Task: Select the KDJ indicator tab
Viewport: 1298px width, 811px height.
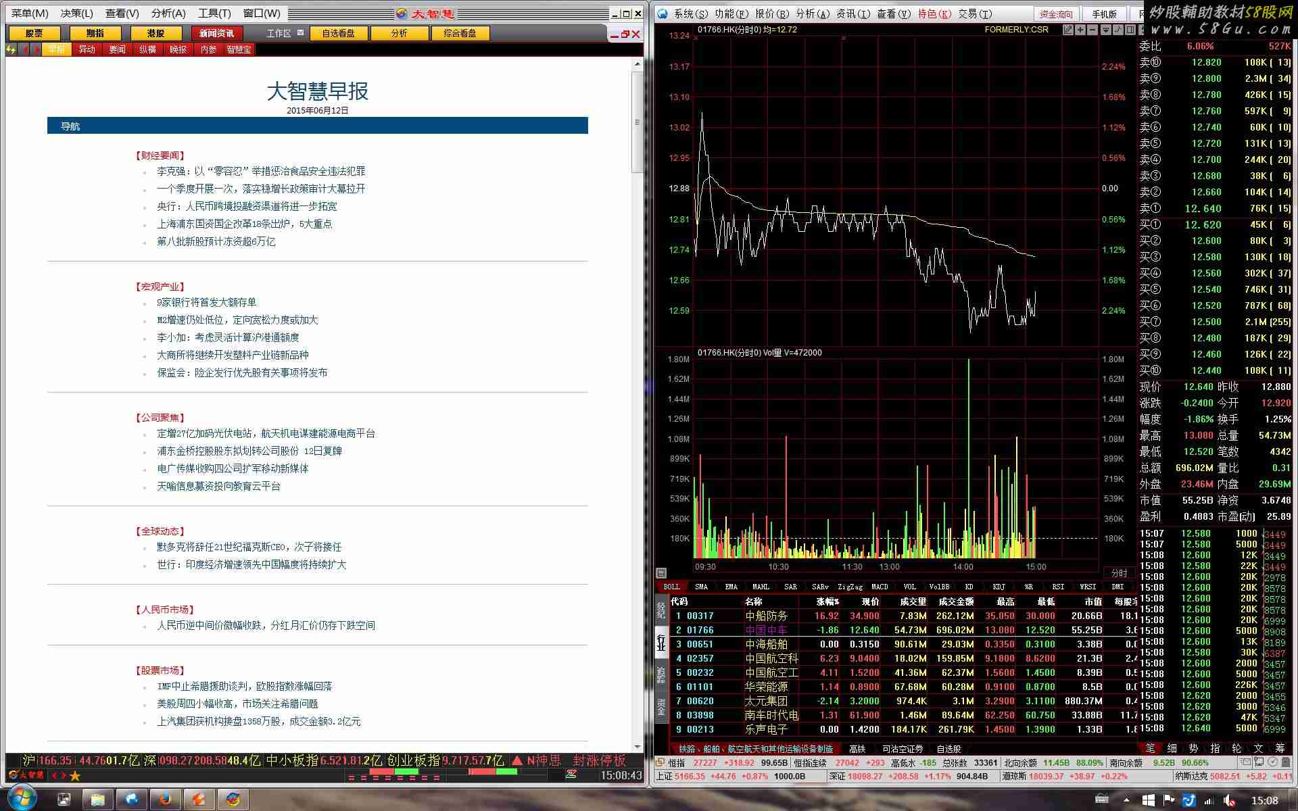Action: (x=999, y=587)
